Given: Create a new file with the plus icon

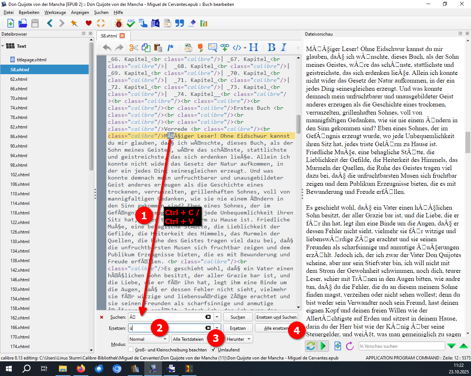Looking at the screenshot, I should click(10, 23).
